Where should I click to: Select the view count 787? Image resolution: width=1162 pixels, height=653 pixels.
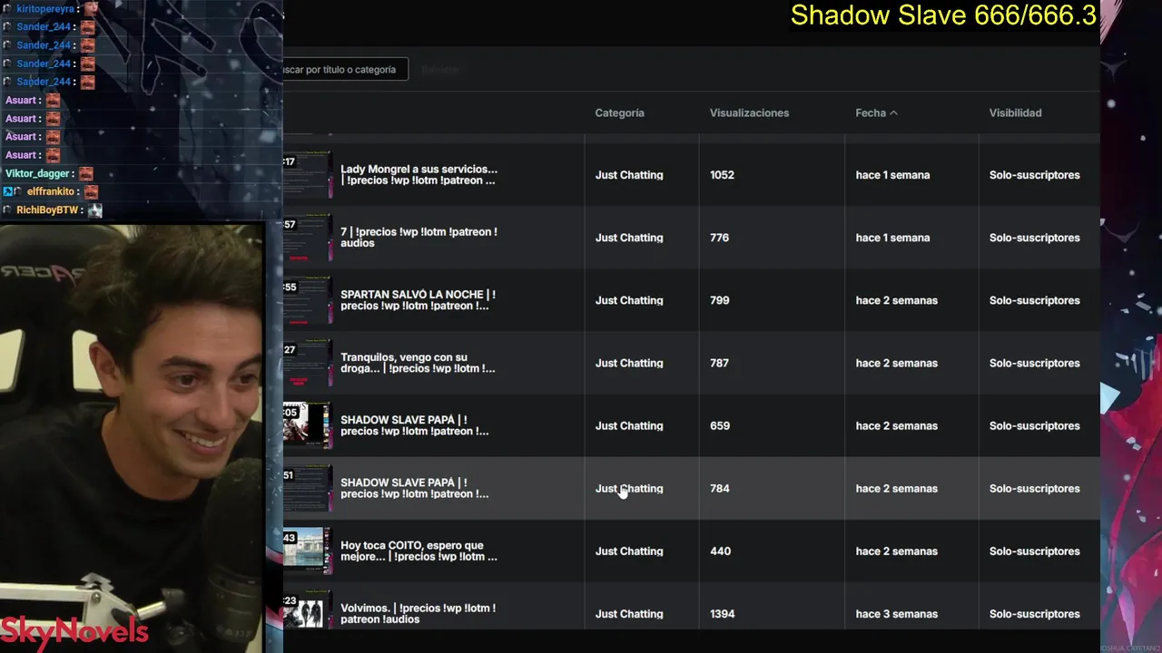pyautogui.click(x=719, y=363)
